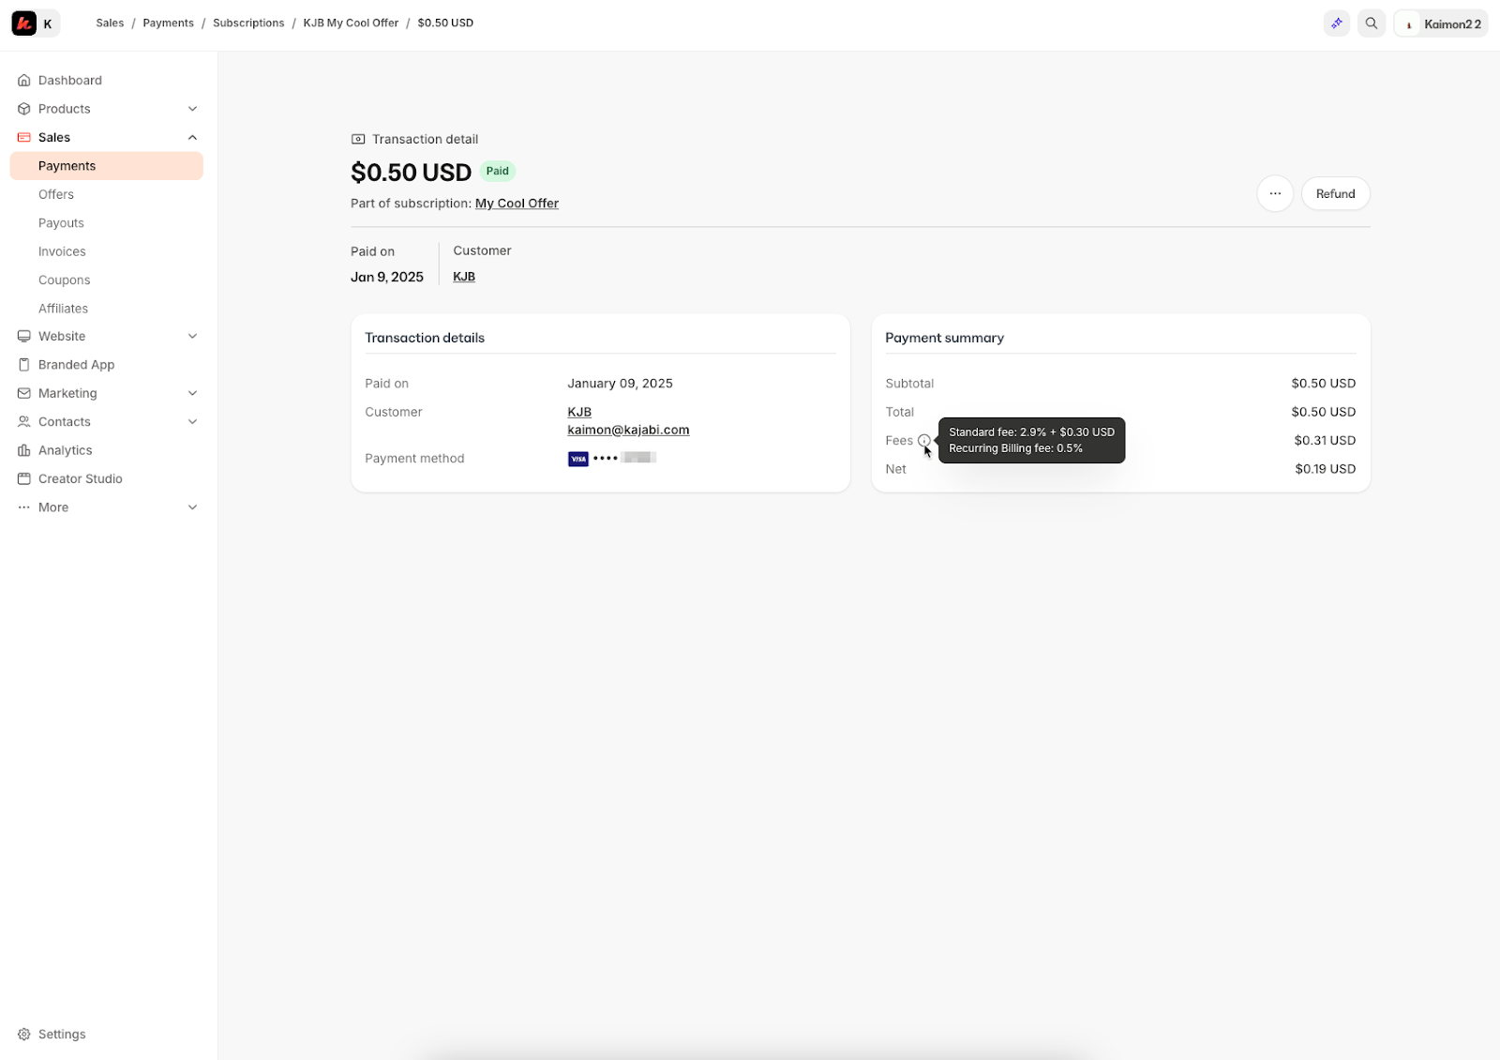Screen dimensions: 1500x1060
Task: Click the Settings gear icon
Action: pyautogui.click(x=24, y=1034)
